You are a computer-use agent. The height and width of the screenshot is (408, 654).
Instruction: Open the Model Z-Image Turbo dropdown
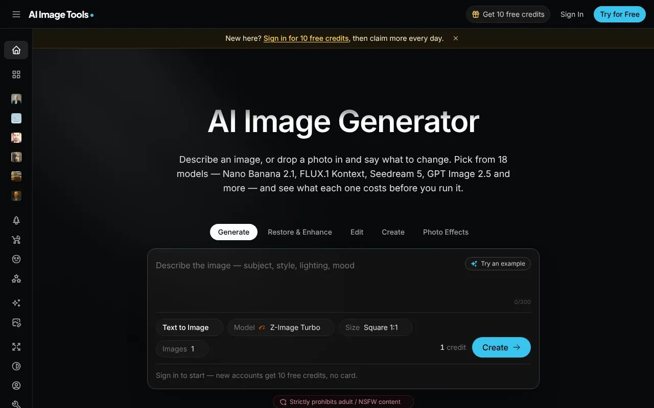[281, 327]
